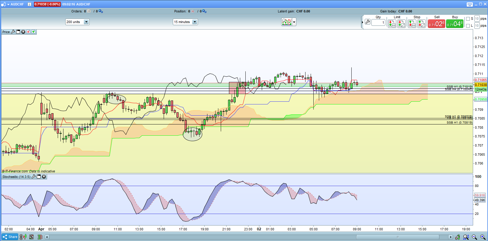Click the 49.396 stochastic value label
The width and height of the screenshot is (488, 241).
480,200
